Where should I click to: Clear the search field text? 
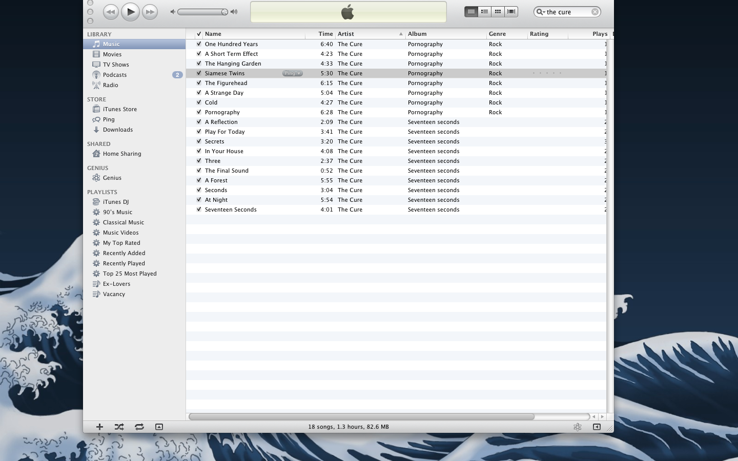(x=595, y=12)
